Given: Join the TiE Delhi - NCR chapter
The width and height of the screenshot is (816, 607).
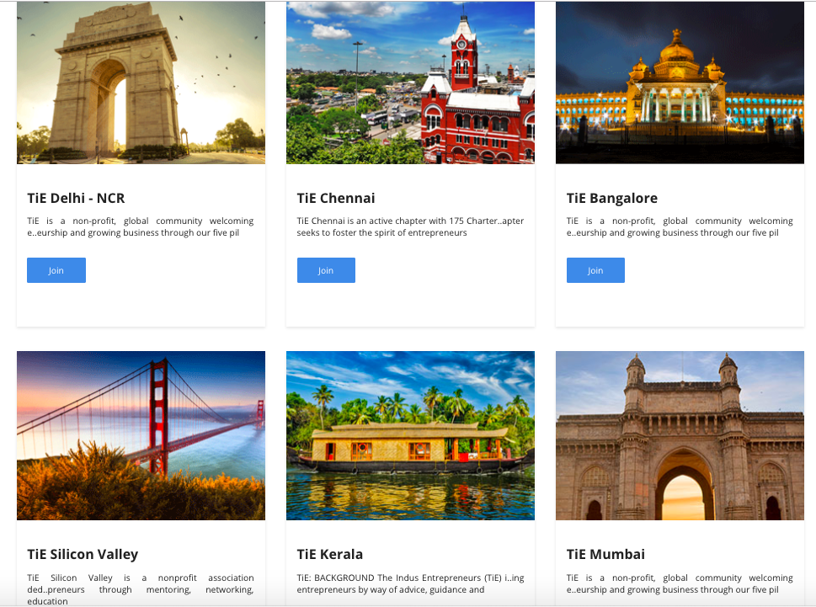Looking at the screenshot, I should tap(56, 270).
